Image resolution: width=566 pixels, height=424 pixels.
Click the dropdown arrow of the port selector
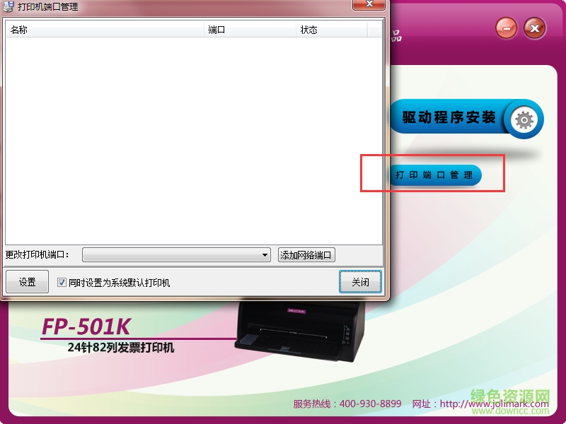click(265, 255)
